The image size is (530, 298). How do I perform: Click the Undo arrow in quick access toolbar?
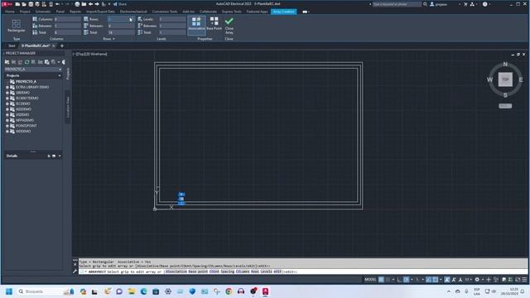point(57,4)
